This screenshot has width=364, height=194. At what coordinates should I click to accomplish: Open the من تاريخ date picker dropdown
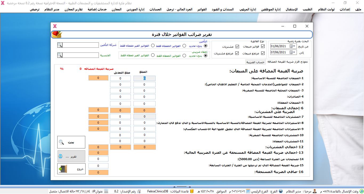pyautogui.click(x=294, y=46)
